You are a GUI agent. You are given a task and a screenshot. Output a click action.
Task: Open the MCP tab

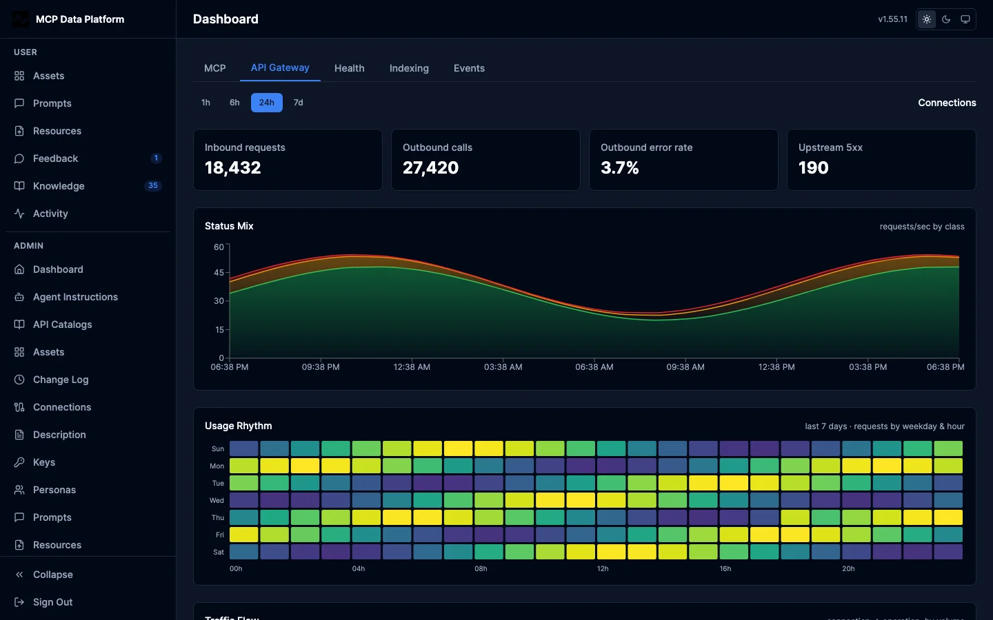coord(215,68)
